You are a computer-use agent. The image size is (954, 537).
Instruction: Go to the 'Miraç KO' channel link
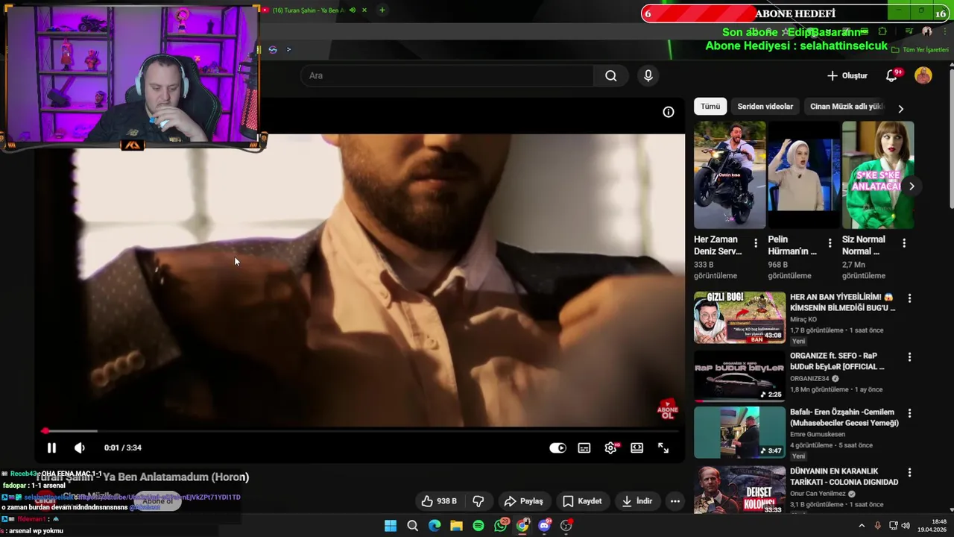coord(805,319)
